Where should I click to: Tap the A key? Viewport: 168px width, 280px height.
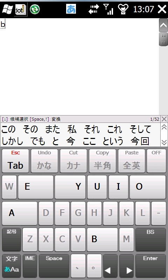(20, 213)
